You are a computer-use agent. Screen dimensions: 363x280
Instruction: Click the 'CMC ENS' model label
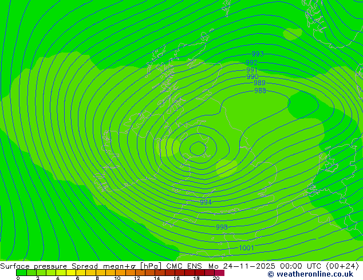point(184,266)
